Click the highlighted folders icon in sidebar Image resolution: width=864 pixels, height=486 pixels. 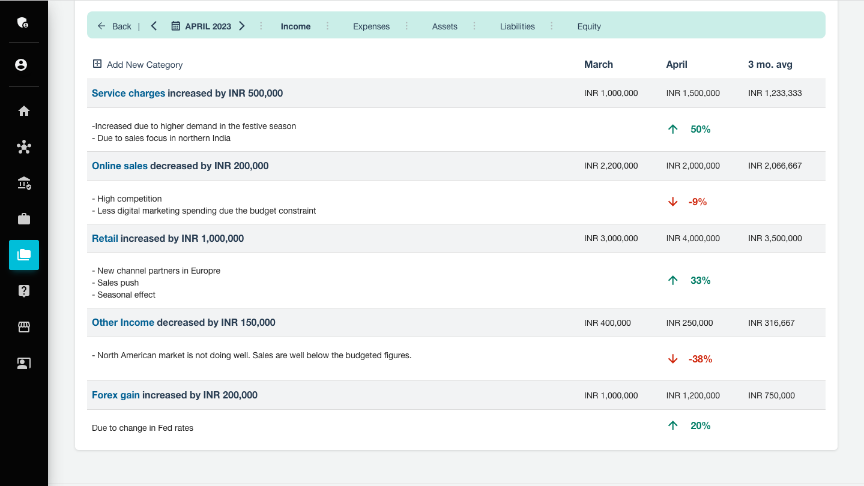point(24,255)
